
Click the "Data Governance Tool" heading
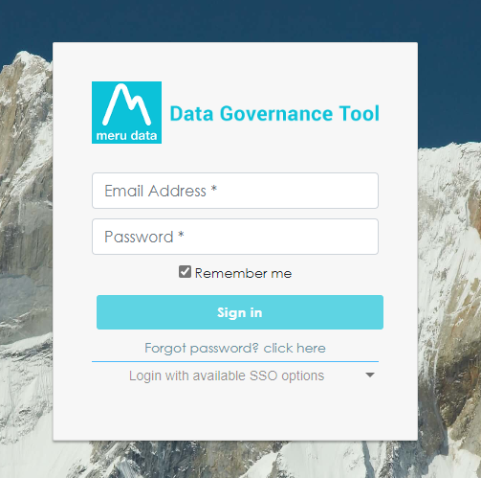pyautogui.click(x=274, y=113)
